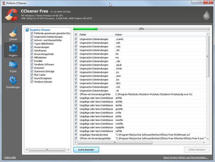Select the row with mpdpfile

click(140, 127)
